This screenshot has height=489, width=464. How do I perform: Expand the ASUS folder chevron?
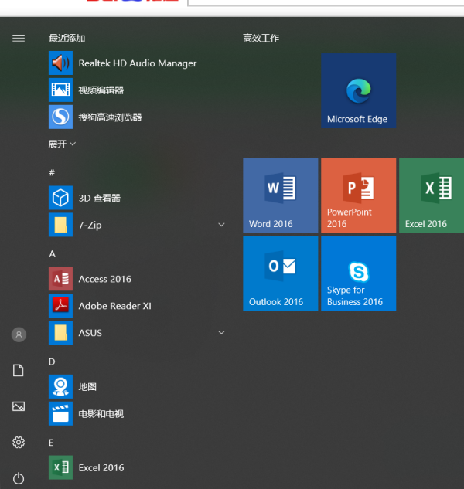click(221, 333)
